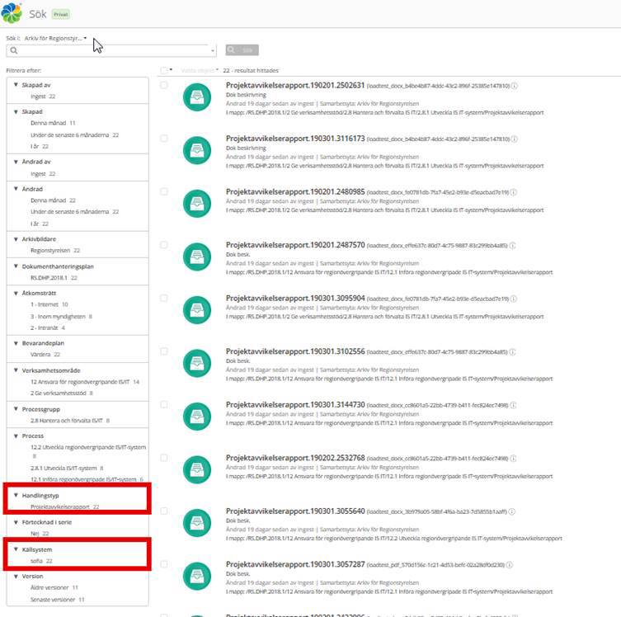Click the archive icon for Projektavvikelserapport.190301.3095904
This screenshot has width=621, height=617.
click(x=197, y=309)
